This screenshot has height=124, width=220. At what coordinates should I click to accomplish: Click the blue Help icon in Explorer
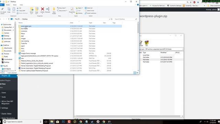coord(138,5)
